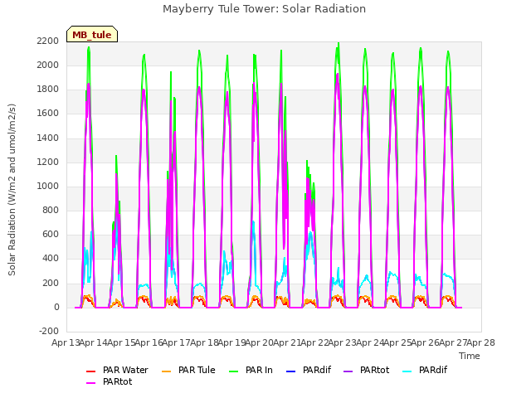Click the Apr 28 x-axis date label
The width and height of the screenshot is (531, 398).
pyautogui.click(x=480, y=342)
